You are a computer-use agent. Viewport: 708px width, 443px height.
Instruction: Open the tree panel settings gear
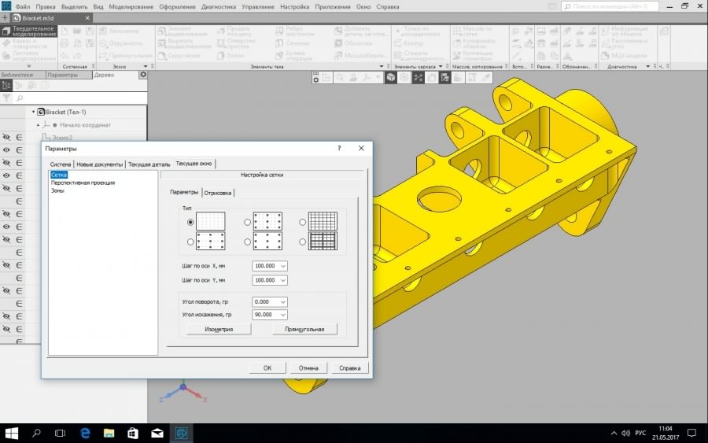[142, 75]
